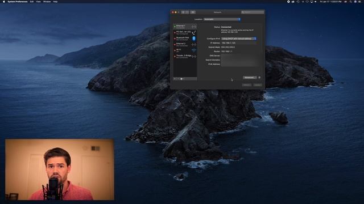Click the Wi-Fi status icon in menu bar
Screen dimensions: 364x204
[307, 2]
